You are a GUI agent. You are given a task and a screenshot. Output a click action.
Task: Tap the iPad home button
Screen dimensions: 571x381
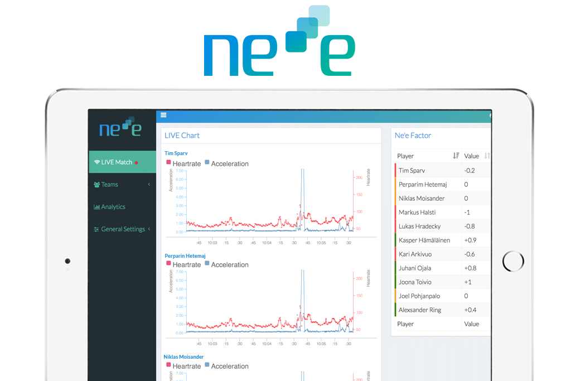click(513, 261)
